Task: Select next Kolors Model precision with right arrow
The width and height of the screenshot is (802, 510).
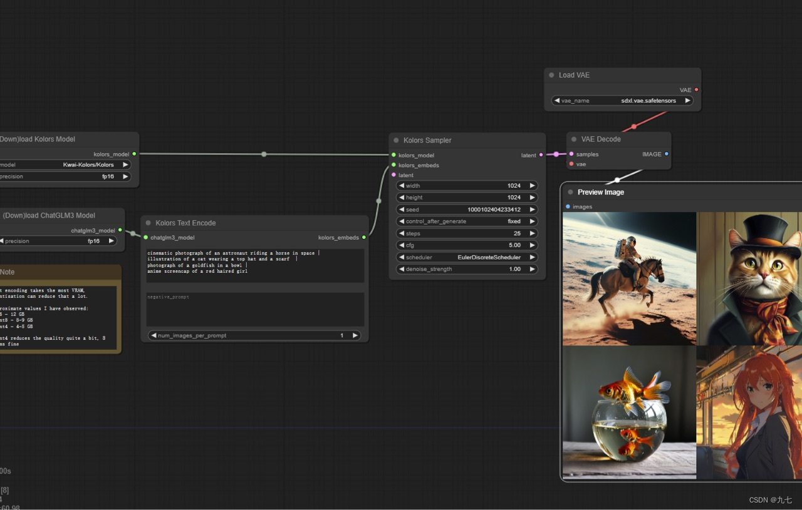Action: pyautogui.click(x=125, y=176)
